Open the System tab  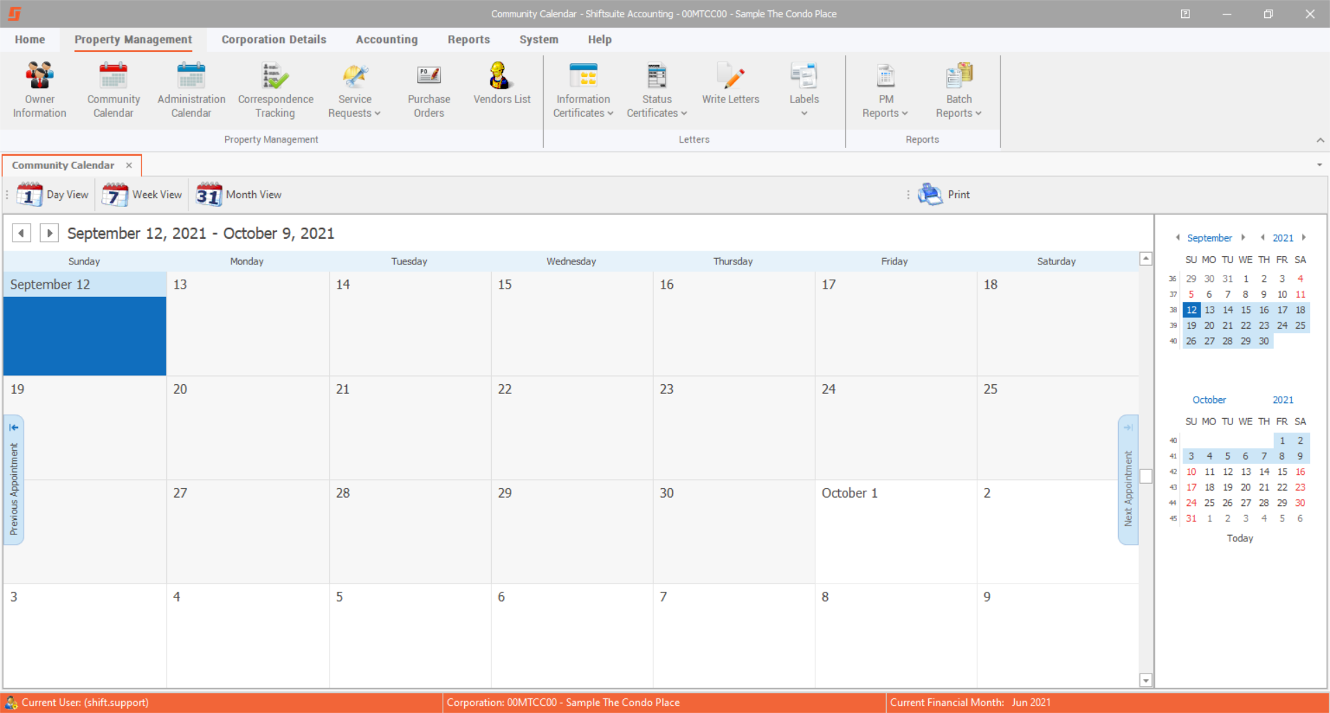point(538,39)
